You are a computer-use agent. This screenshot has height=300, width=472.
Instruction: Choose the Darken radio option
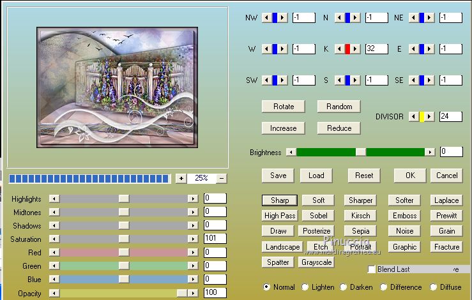pos(344,287)
